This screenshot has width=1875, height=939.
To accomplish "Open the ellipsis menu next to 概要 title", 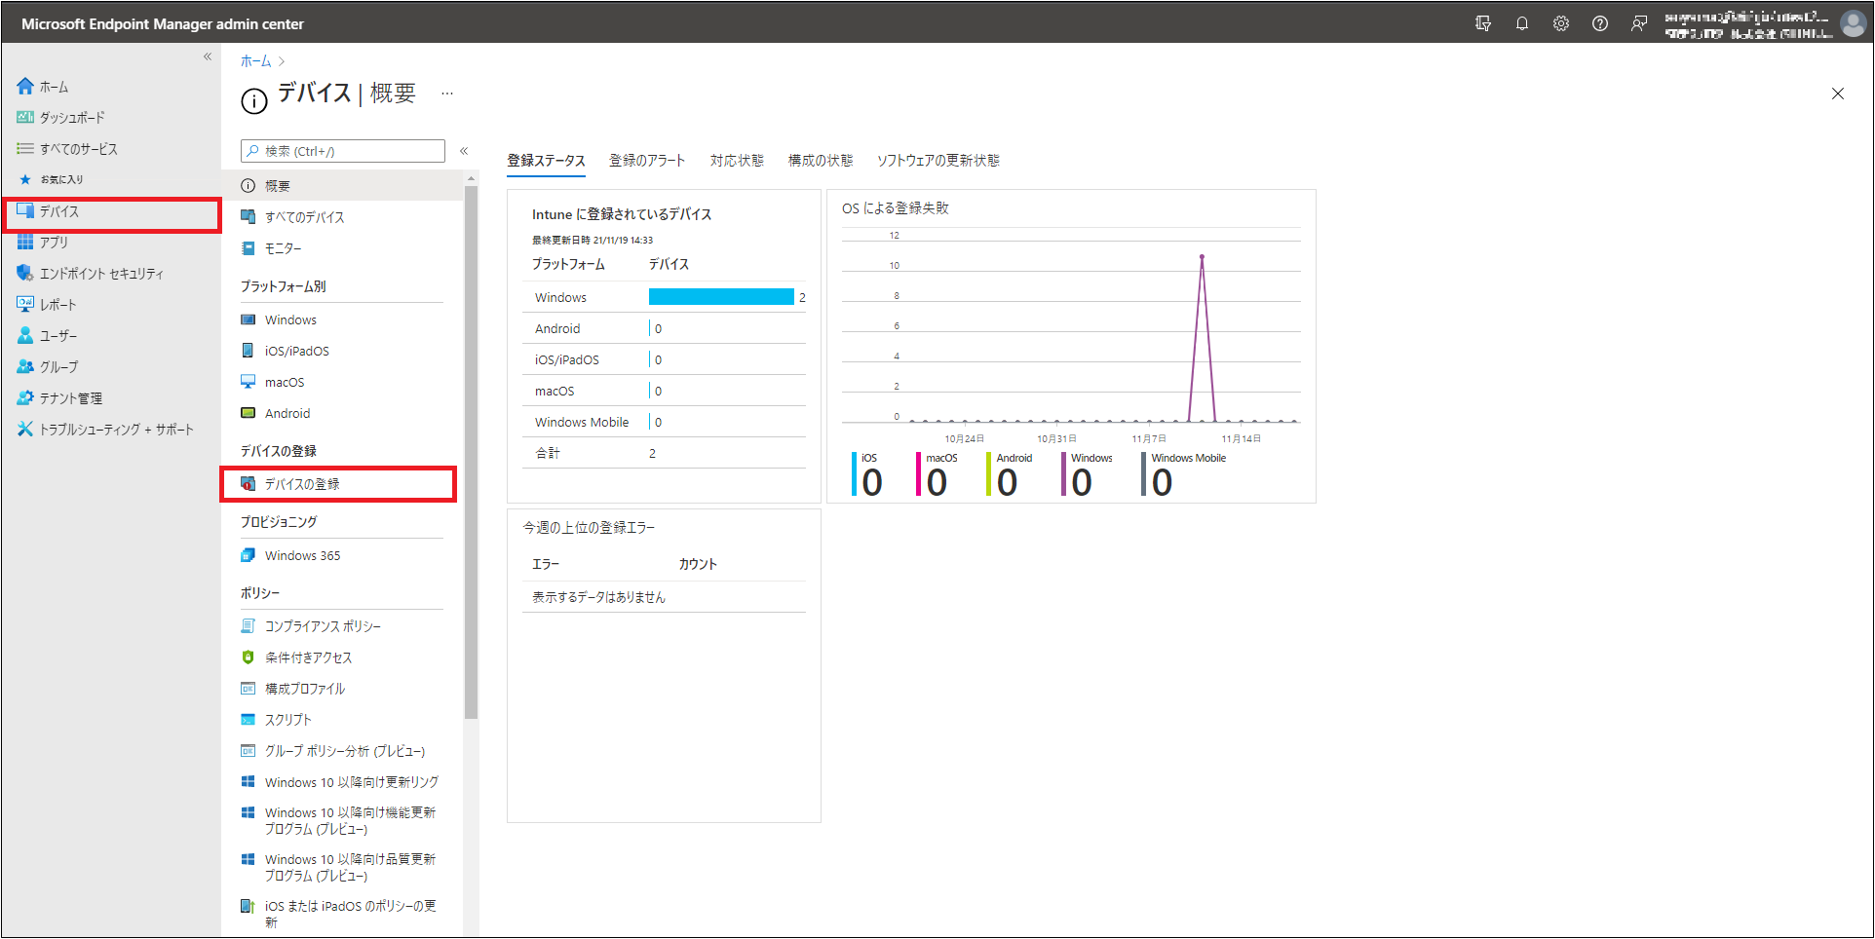I will point(447,94).
